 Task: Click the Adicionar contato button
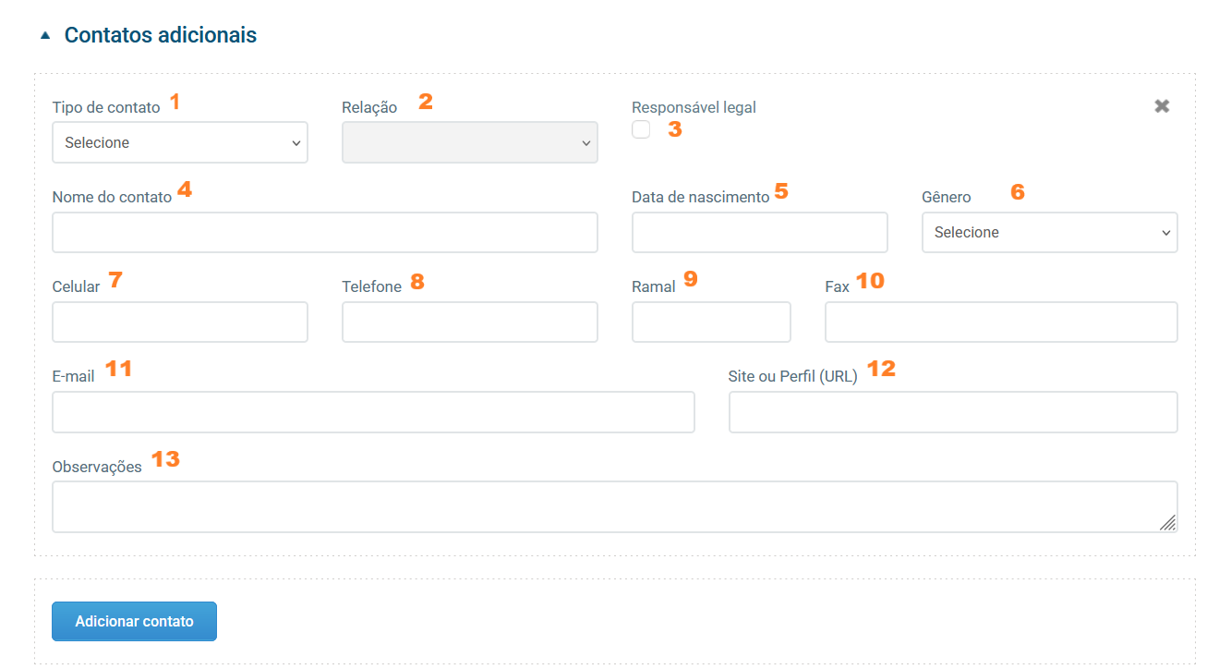pyautogui.click(x=134, y=621)
